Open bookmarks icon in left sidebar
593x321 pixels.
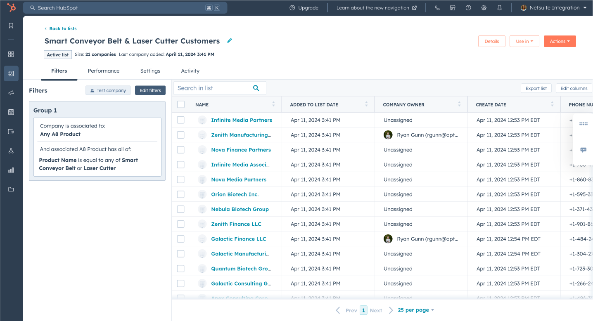point(11,26)
